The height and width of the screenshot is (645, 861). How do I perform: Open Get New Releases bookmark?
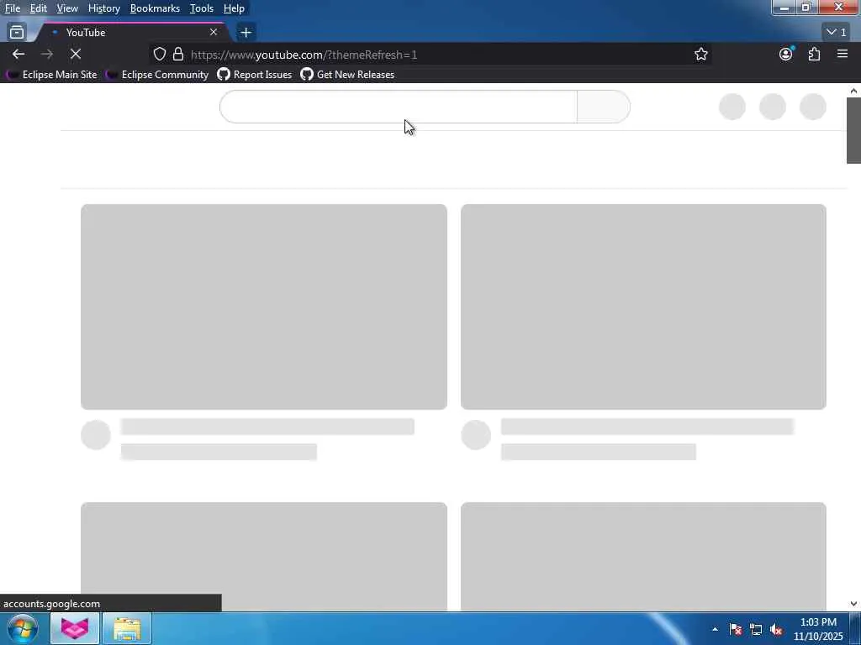coord(347,75)
